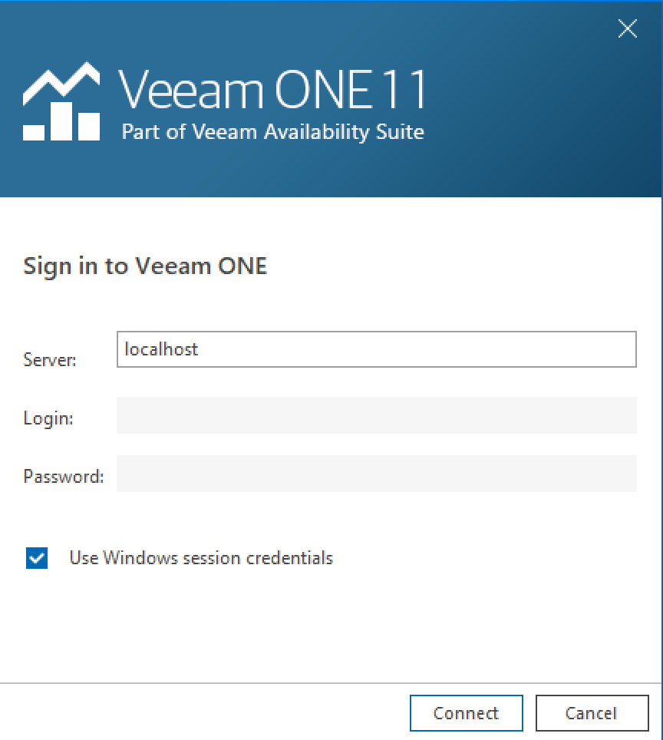Select the localhost text in Server field
Image resolution: width=663 pixels, height=740 pixels.
(x=161, y=349)
